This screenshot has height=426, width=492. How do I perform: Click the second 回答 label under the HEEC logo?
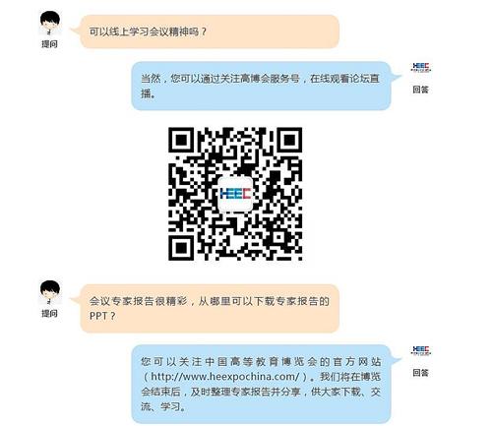(x=421, y=373)
